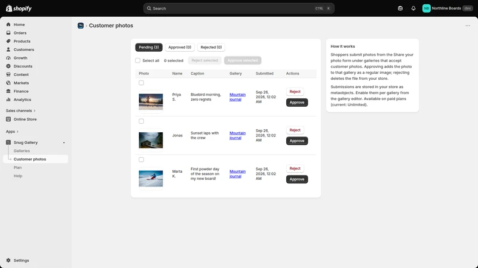The image size is (478, 268).
Task: Click the dev badge in top bar
Action: (468, 8)
